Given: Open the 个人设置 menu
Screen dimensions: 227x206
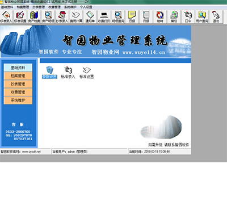Looking at the screenshot, I should point(86,7).
